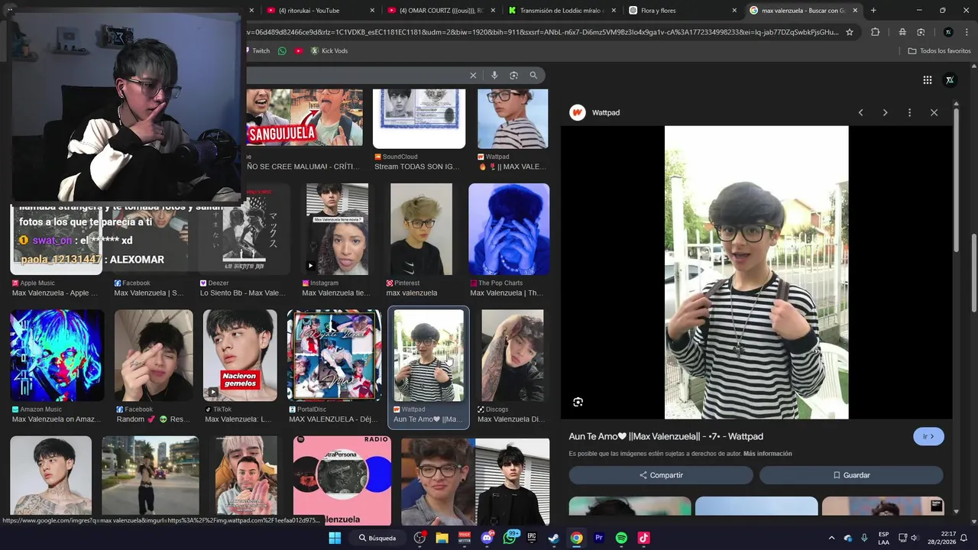This screenshot has height=550, width=978.
Task: Go to next image in preview panel
Action: pos(885,112)
